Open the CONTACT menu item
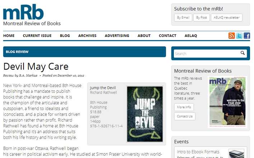 tap(167, 36)
